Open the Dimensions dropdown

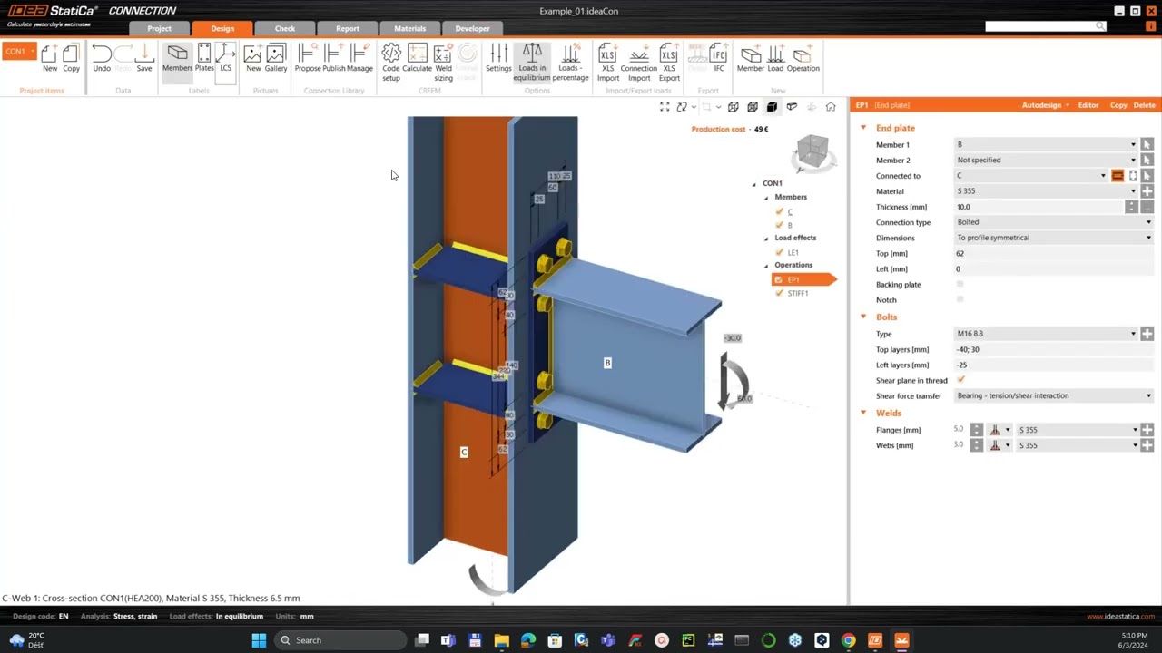click(x=1054, y=238)
